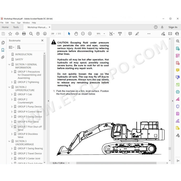Add a comment note
Screen dimensions: 181x181
[x=130, y=34]
